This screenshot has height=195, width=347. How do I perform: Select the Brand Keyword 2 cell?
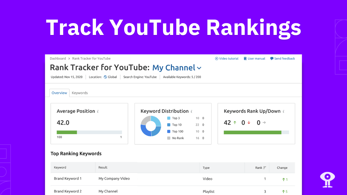click(x=68, y=191)
